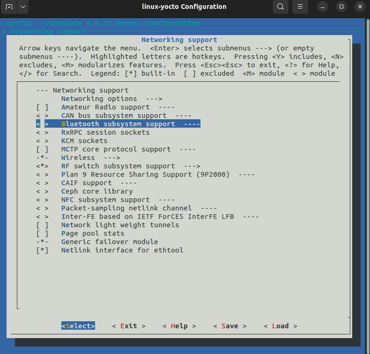Maximize the terminal window
Viewport: 370px width, 354px height.
(341, 7)
